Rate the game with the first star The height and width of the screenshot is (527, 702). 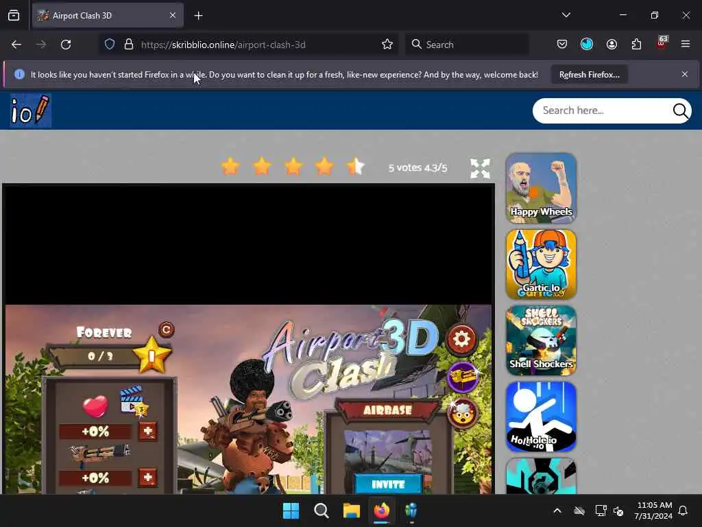coord(230,167)
